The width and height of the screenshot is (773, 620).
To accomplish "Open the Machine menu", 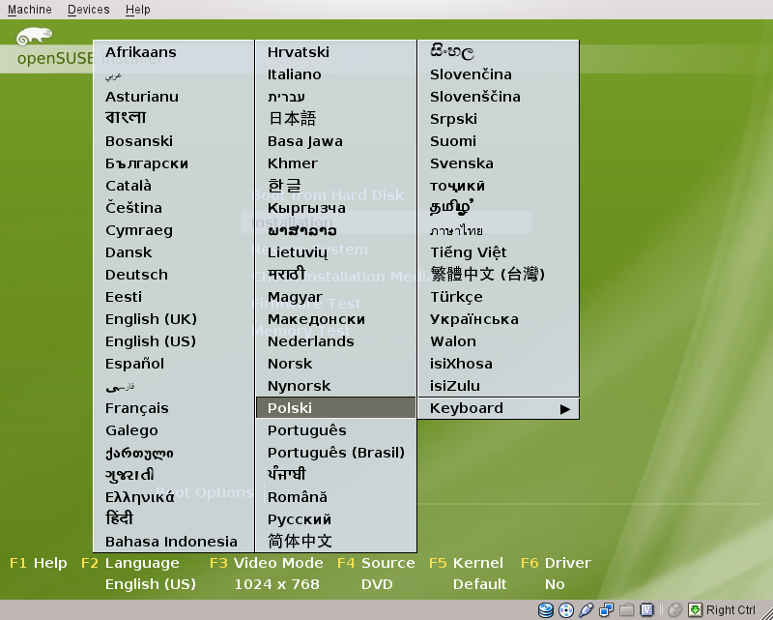I will click(29, 10).
